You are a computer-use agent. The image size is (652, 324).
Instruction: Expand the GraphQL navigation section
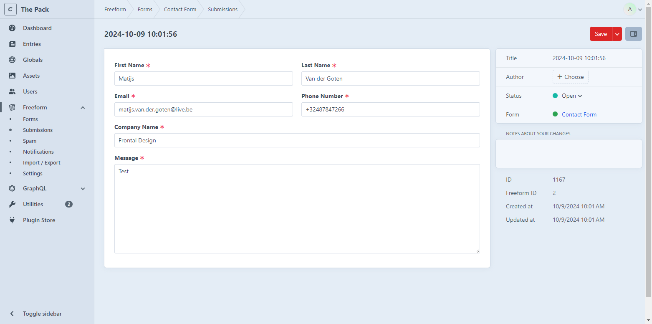(x=83, y=189)
